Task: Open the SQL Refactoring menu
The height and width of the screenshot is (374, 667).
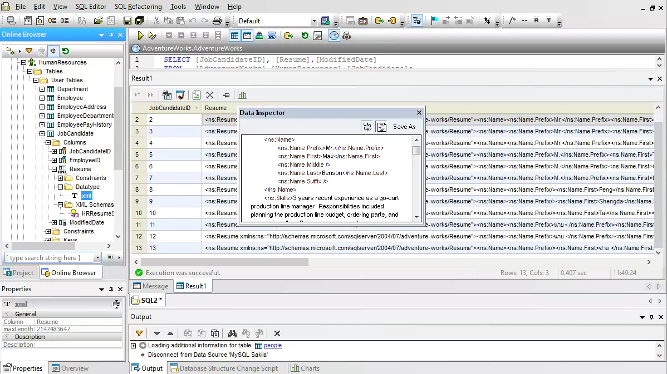Action: pyautogui.click(x=138, y=7)
